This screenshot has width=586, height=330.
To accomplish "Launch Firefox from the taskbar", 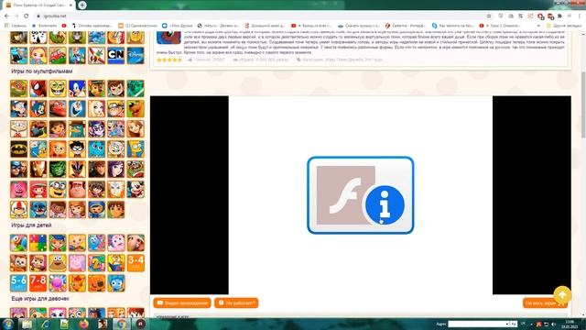I will 83,324.
